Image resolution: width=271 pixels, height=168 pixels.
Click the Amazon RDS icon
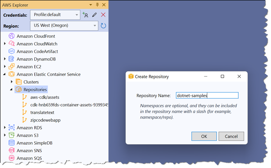tap(12, 127)
